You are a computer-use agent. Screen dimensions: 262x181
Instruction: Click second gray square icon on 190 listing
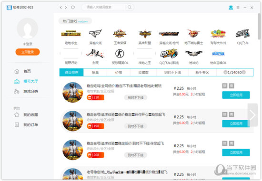[x=232, y=114]
